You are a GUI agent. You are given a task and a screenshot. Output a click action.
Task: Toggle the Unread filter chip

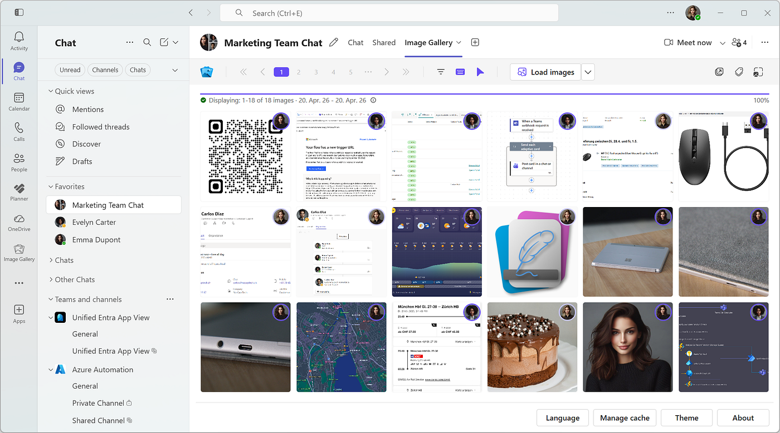(70, 70)
